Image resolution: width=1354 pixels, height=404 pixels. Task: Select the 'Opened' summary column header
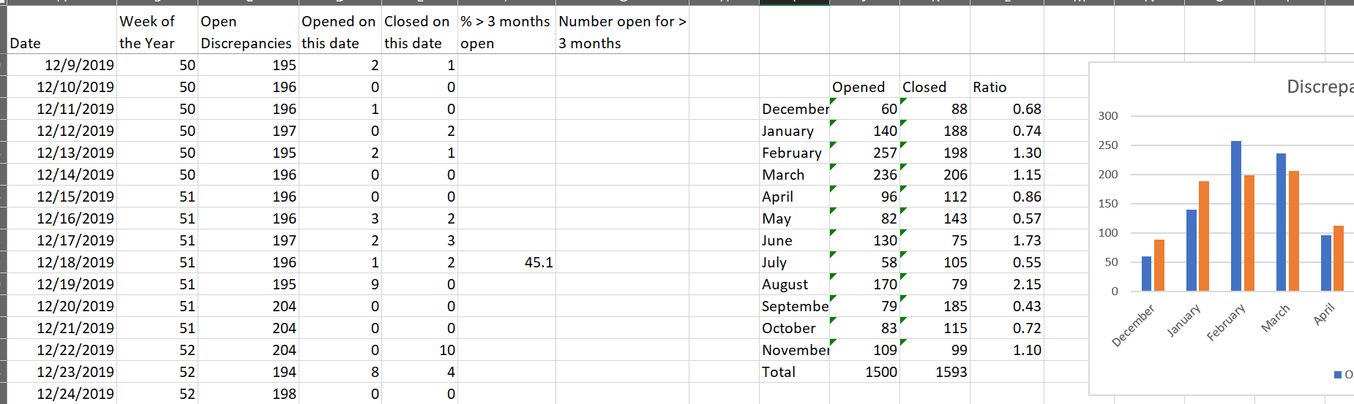[864, 87]
